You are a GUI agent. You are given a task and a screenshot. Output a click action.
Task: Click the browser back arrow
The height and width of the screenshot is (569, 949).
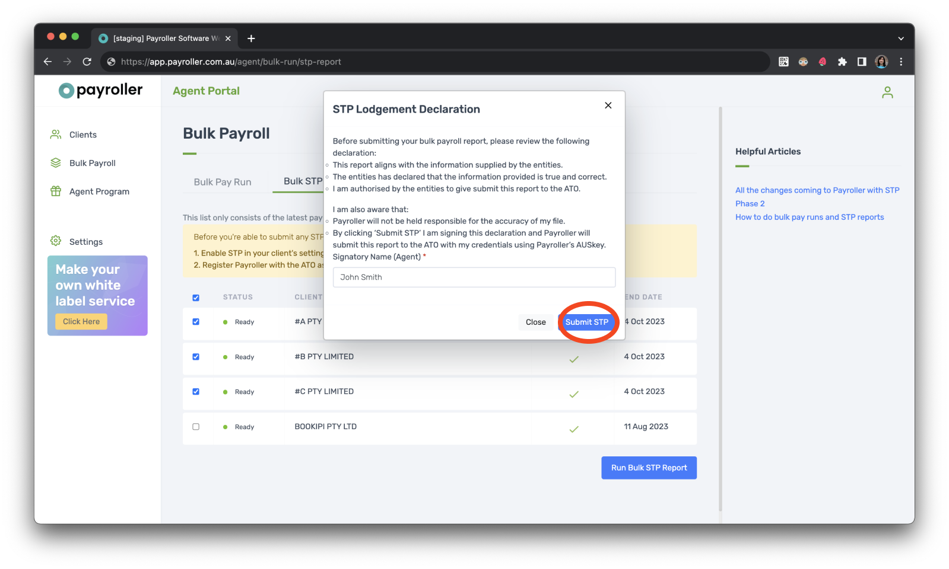47,62
